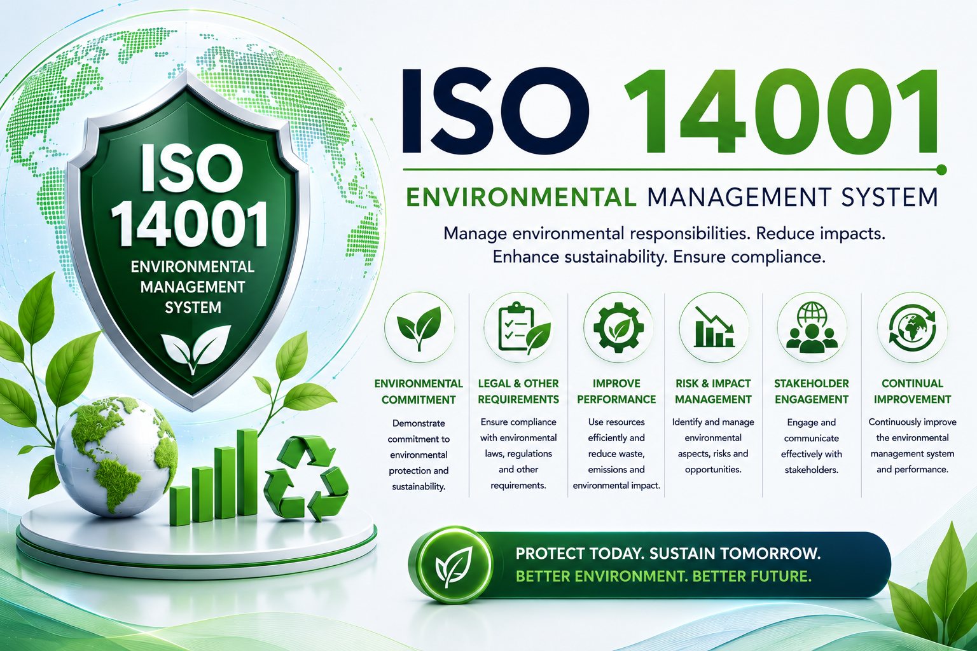
Task: Click "Enhance sustainability. Ensure compliance." line
Action: tap(659, 257)
